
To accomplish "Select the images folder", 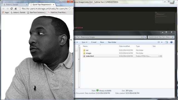I will pos(88,53).
